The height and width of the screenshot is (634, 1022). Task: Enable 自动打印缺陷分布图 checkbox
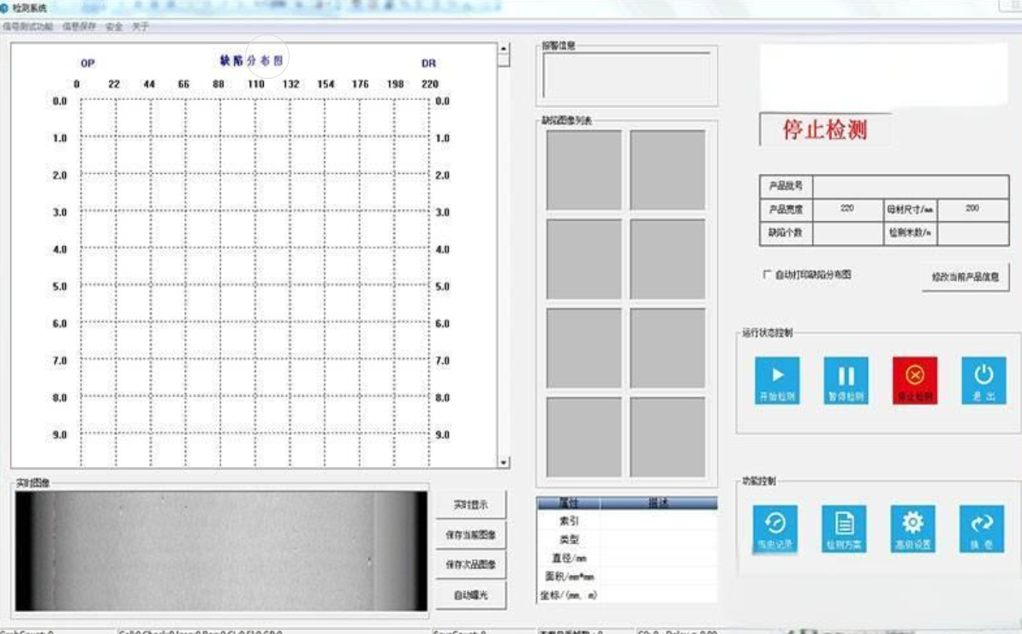pyautogui.click(x=768, y=274)
